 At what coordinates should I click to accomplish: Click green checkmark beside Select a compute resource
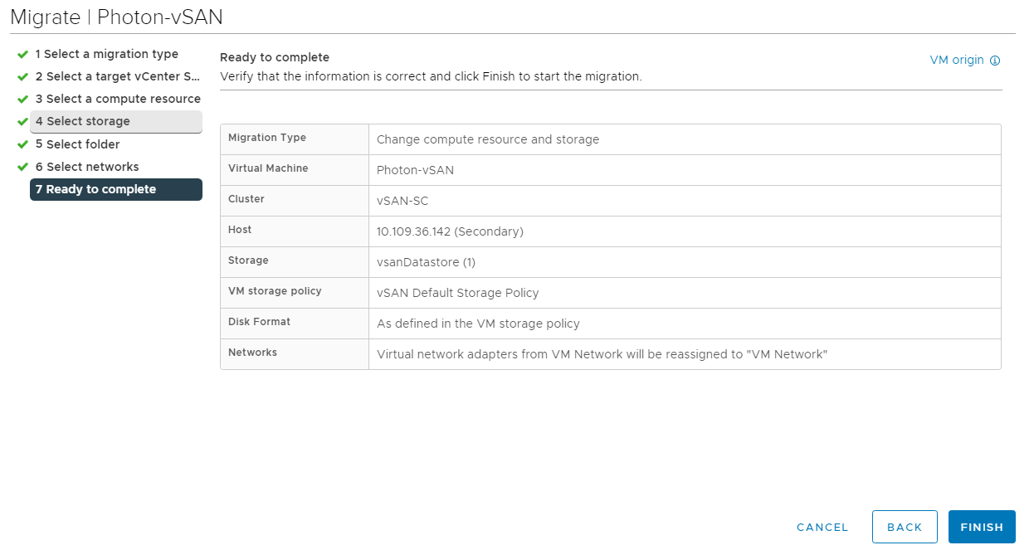22,99
